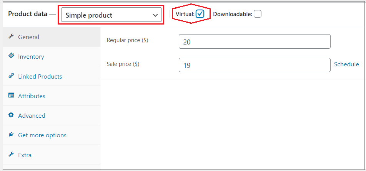Screen dimensions: 366x171
Task: Click the Advanced gear icon
Action: [11, 115]
